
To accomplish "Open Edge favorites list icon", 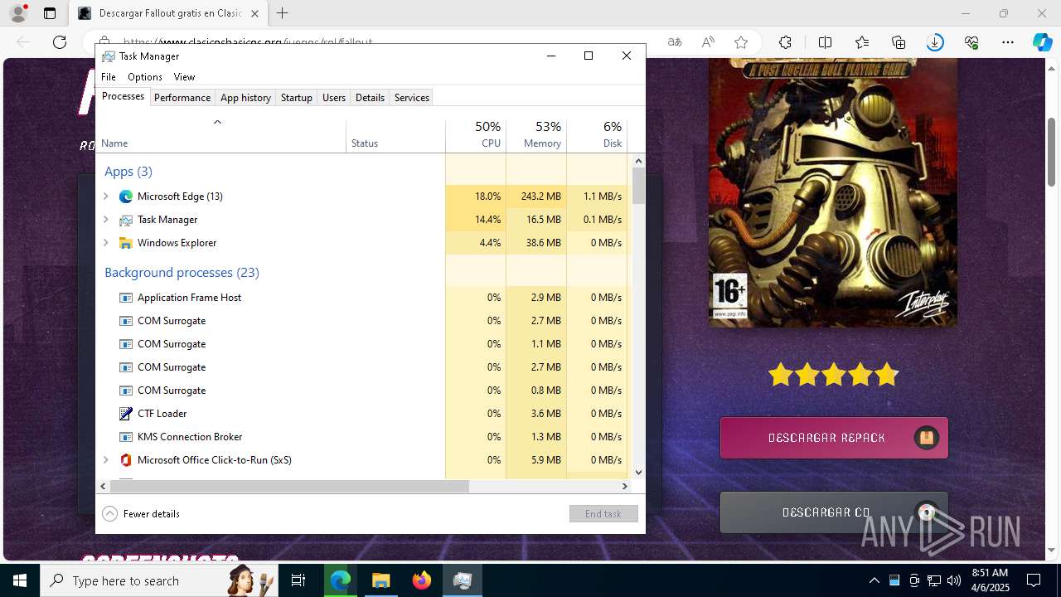I will click(x=862, y=42).
